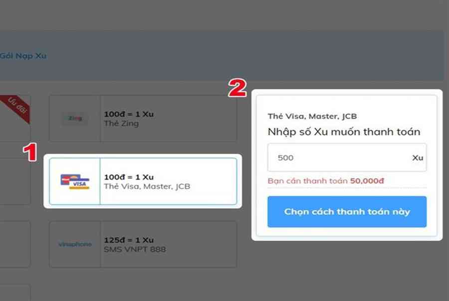Image resolution: width=449 pixels, height=301 pixels.
Task: Click the red step number 2 marker
Action: click(237, 88)
